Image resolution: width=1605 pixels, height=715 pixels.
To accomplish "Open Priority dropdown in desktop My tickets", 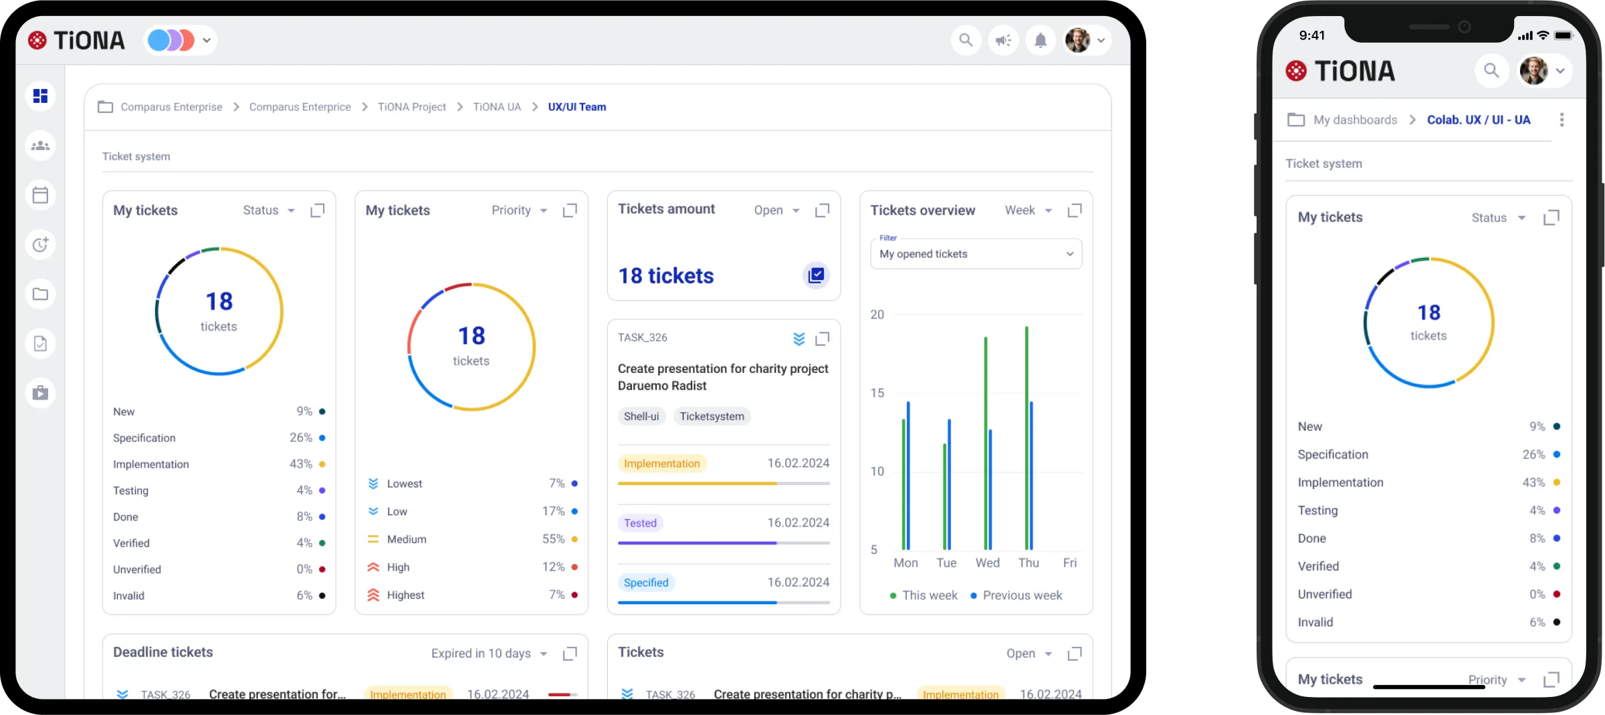I will point(520,210).
